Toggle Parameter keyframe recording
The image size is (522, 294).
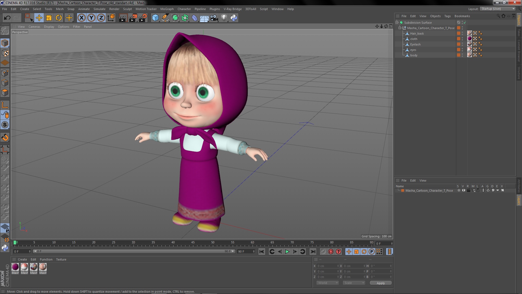[371, 252]
